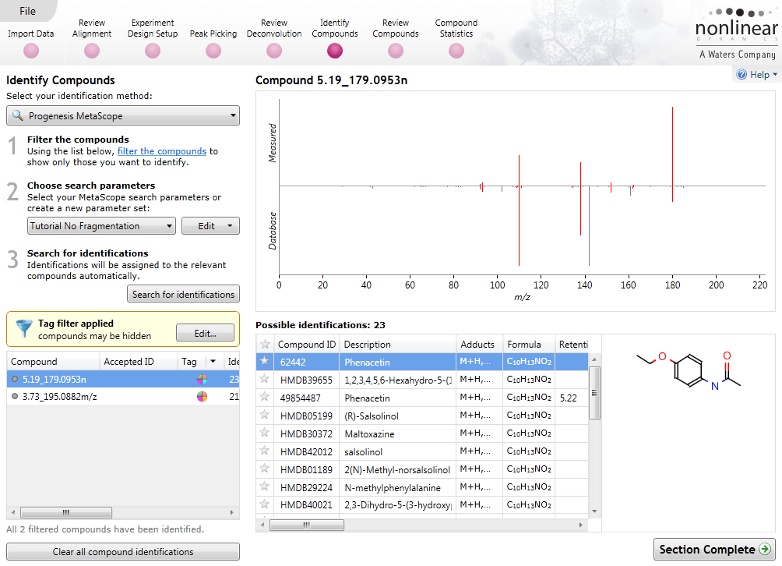This screenshot has width=782, height=566.
Task: Sort by the Description column header
Action: [398, 345]
